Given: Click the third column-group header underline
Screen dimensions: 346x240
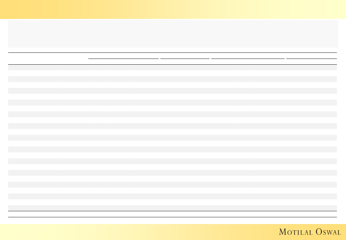Looking at the screenshot, I should [248, 59].
